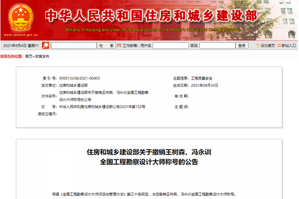299x199 pixels.
Task: Go to 首页 in the breadcrumb
Action: click(28, 56)
